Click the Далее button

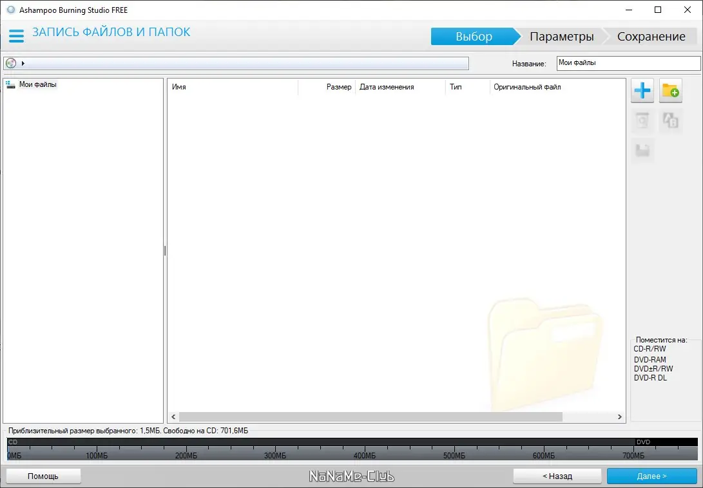(x=652, y=476)
